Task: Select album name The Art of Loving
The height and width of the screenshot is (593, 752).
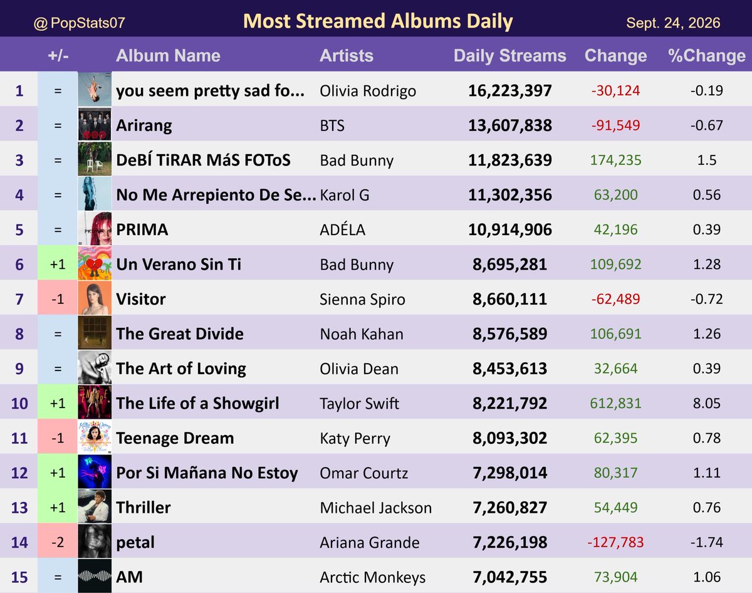Action: (x=181, y=369)
